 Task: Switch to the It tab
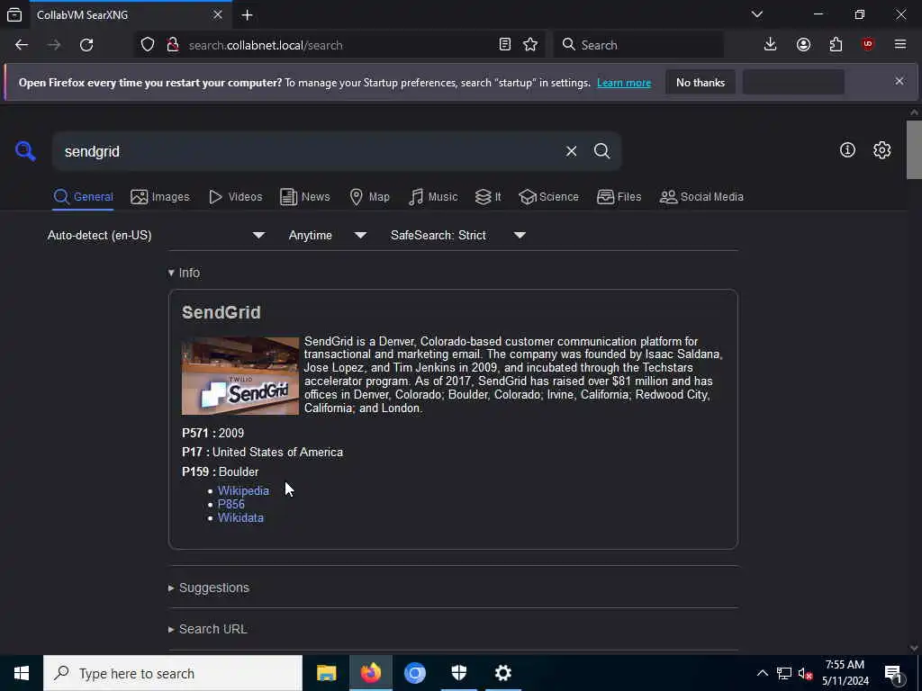pyautogui.click(x=488, y=197)
